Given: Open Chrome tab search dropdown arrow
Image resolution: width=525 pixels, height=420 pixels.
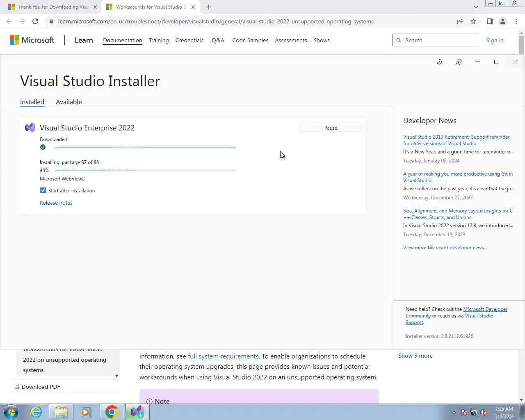Looking at the screenshot, I should (x=476, y=7).
